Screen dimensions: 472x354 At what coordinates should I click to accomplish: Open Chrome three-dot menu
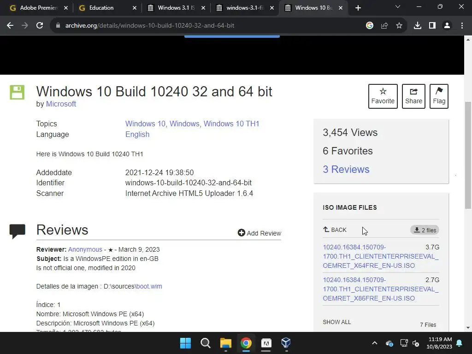coord(462,26)
